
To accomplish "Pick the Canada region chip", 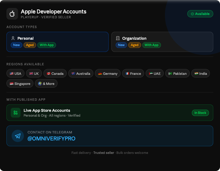I will coord(55,73).
